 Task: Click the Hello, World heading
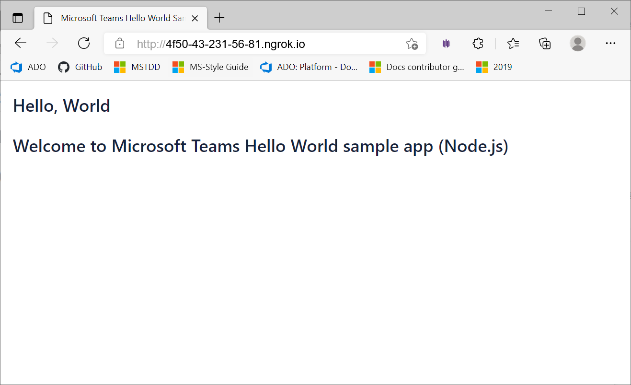click(x=62, y=106)
